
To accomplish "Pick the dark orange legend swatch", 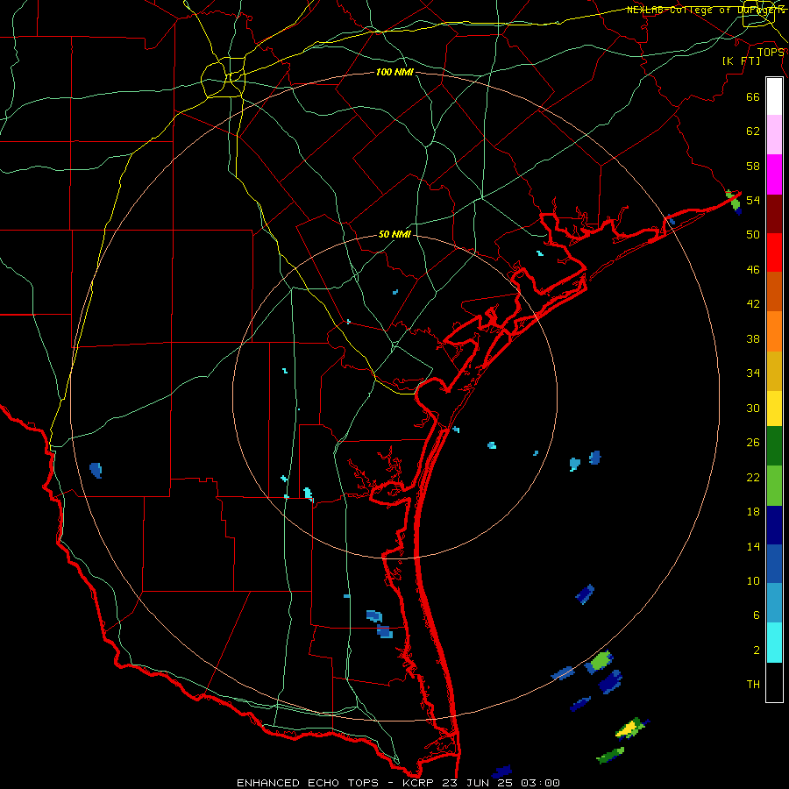I will coord(774,292).
